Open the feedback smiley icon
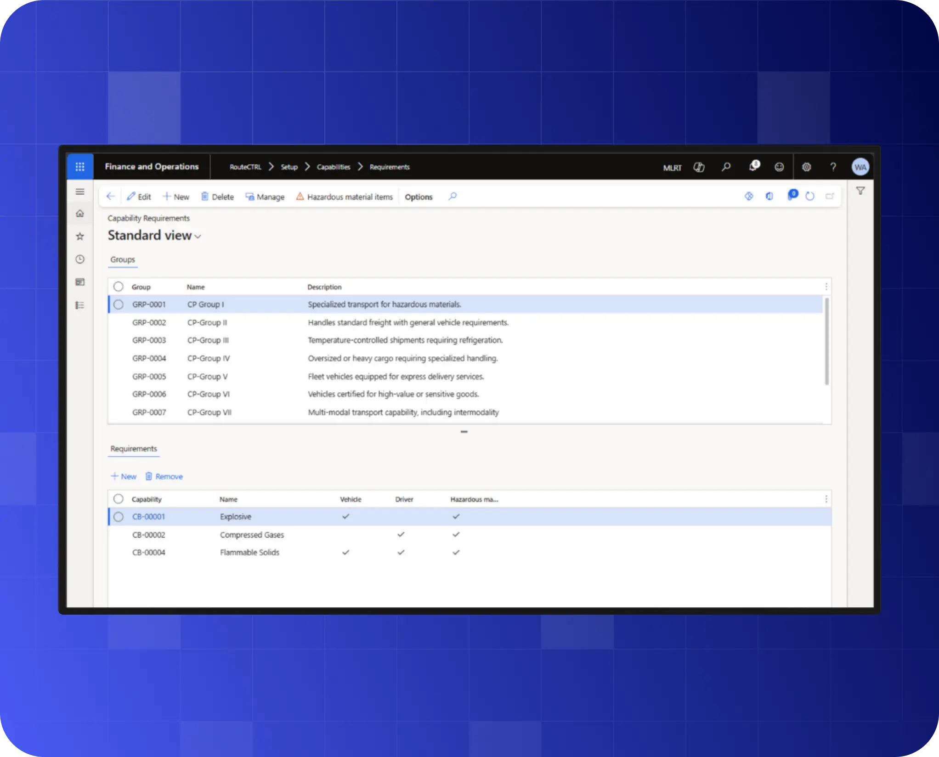The width and height of the screenshot is (939, 757). click(x=779, y=167)
